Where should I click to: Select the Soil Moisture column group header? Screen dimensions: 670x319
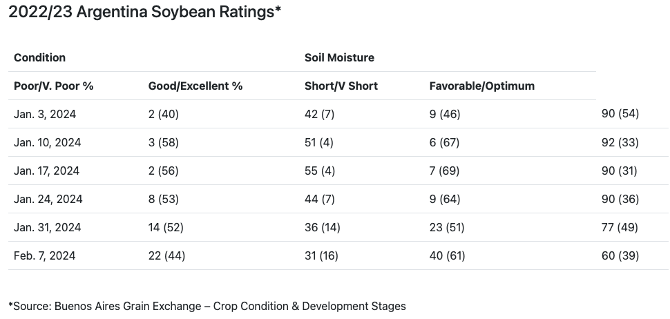[x=339, y=57]
